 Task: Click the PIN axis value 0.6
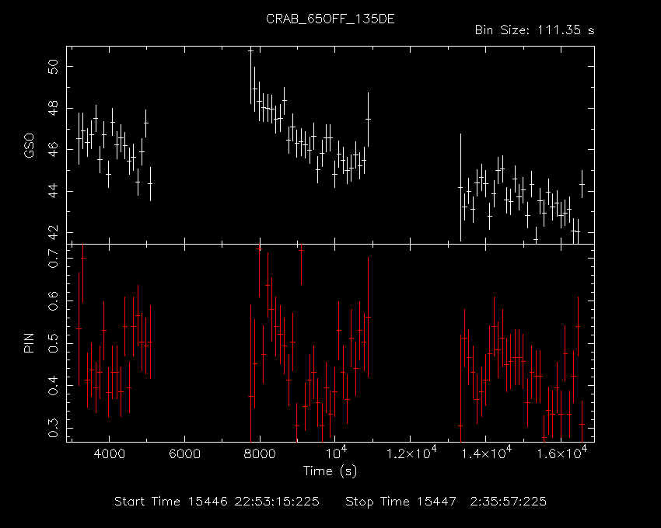54,300
